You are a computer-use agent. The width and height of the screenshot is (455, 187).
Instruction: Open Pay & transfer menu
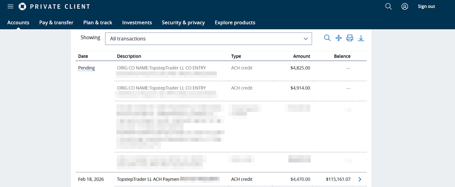(x=56, y=22)
